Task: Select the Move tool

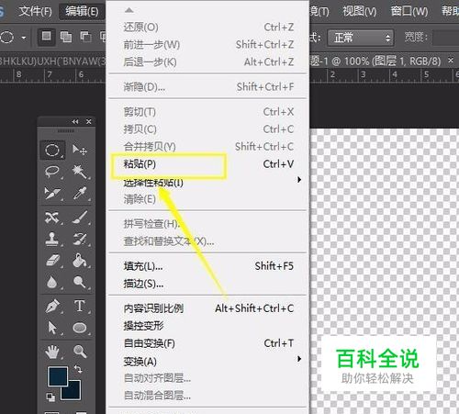Action: tap(79, 150)
